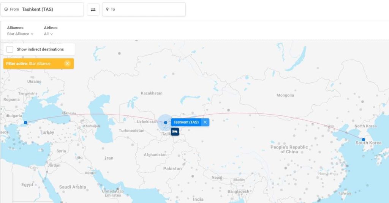Click the hotel bed icon near Tashkent

point(175,132)
